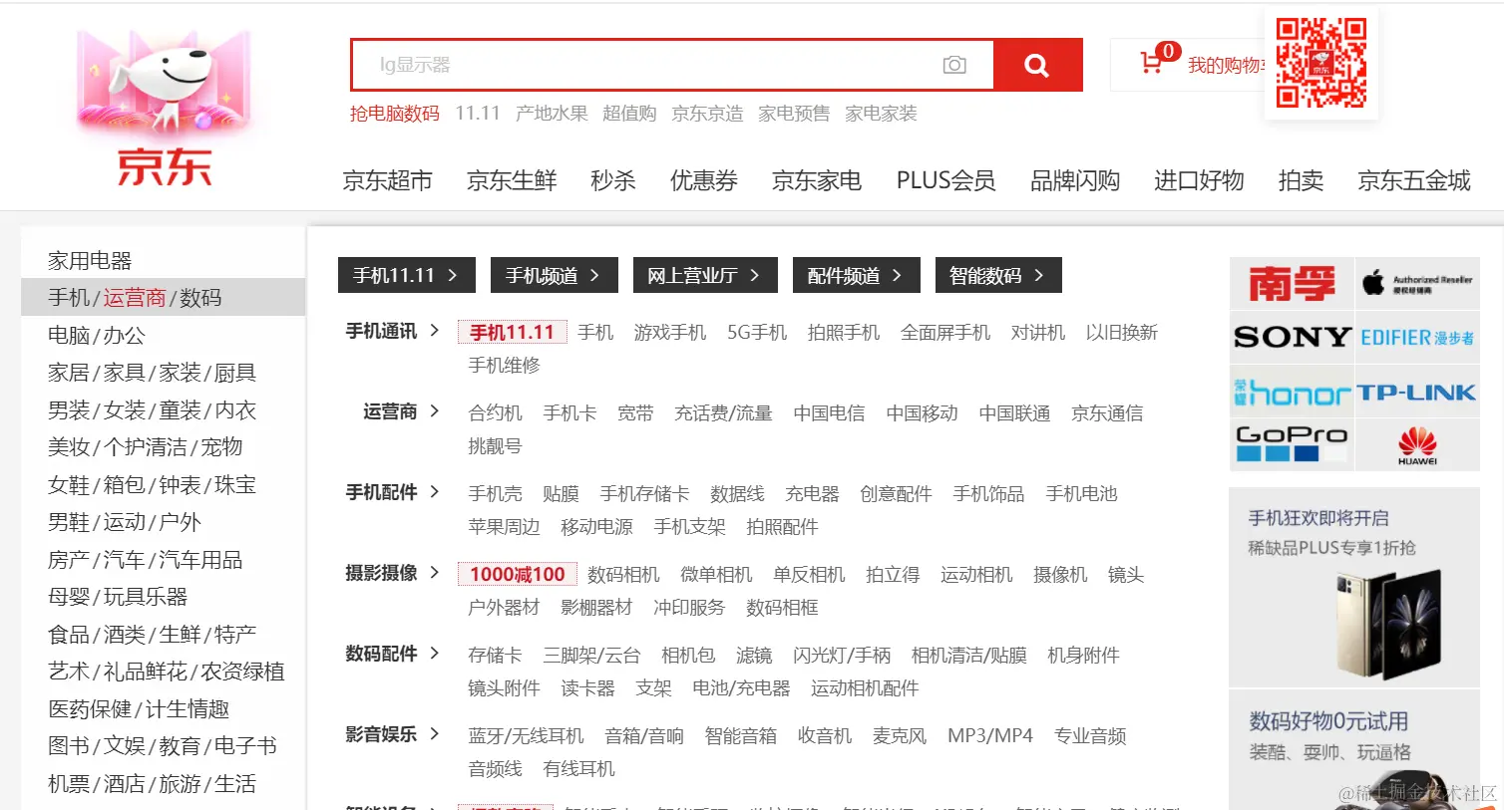Go to 京东家电 in navigation
This screenshot has width=1504, height=810.
click(817, 180)
